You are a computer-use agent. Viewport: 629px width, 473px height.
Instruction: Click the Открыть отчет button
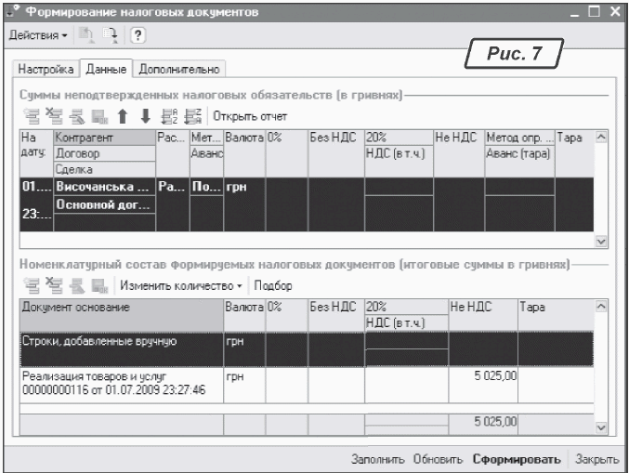click(x=250, y=116)
